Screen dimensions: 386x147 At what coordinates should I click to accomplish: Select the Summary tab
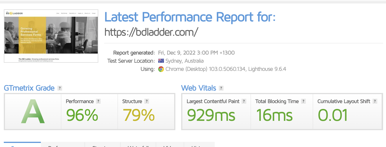22,145
